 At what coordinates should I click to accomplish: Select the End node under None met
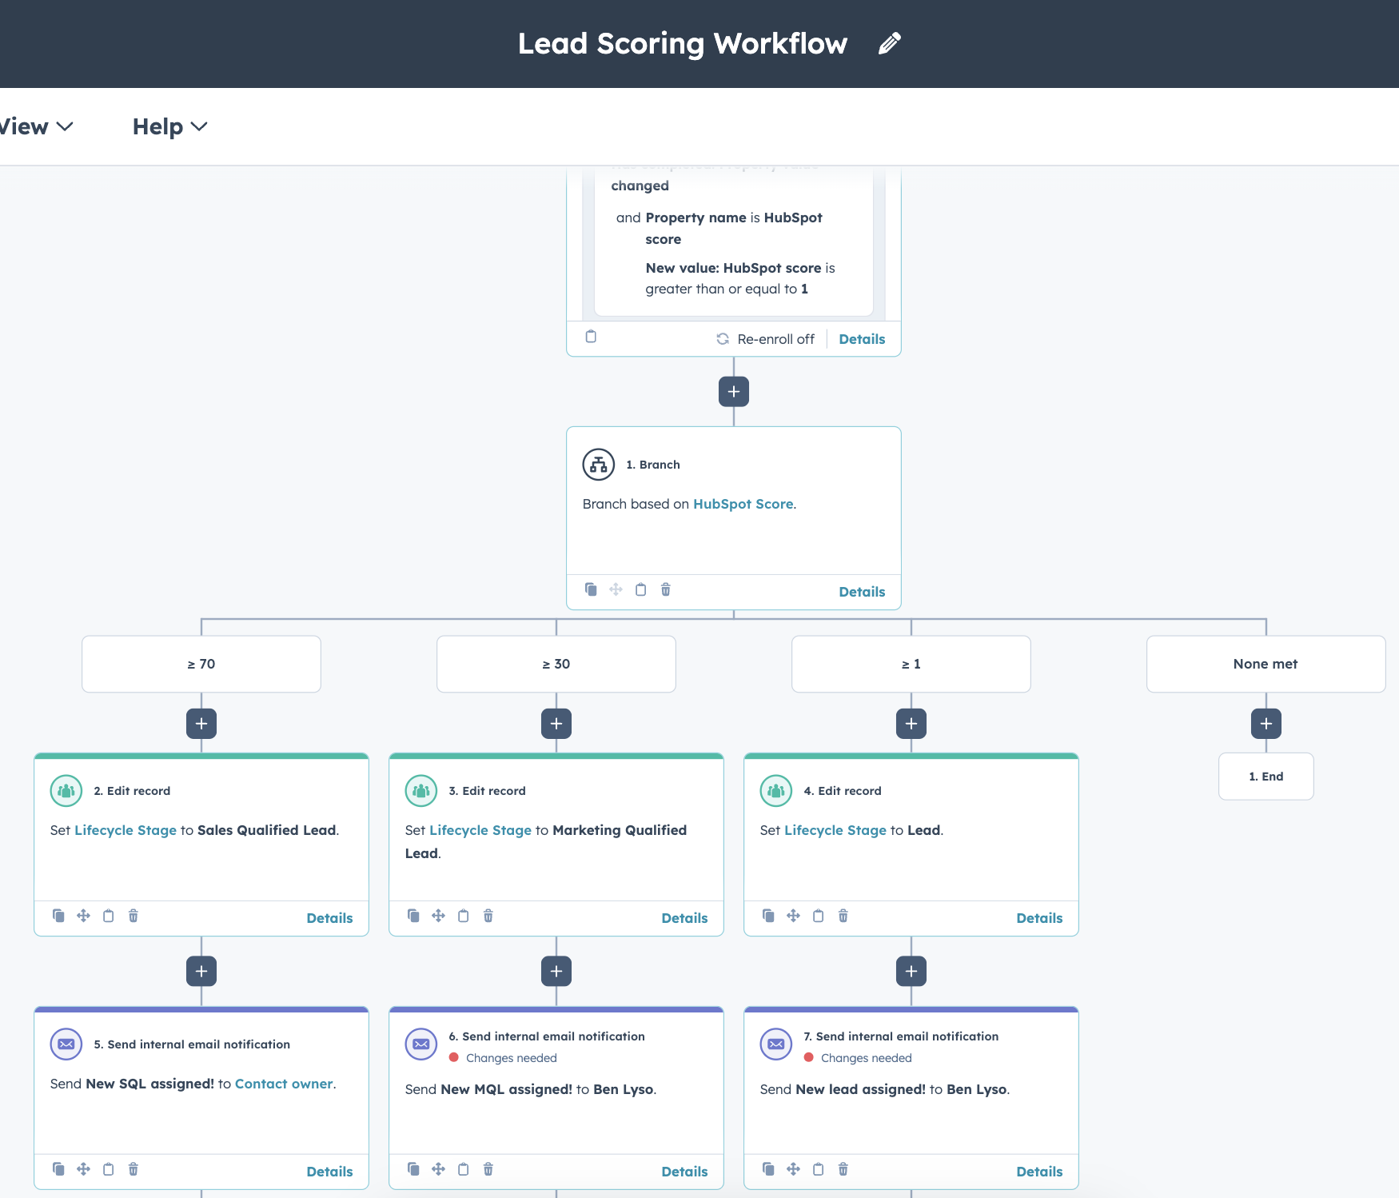click(1265, 776)
